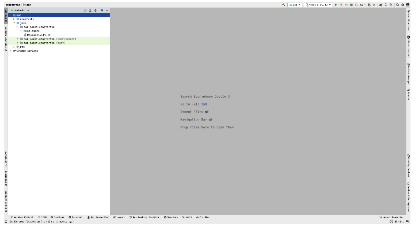
Task: Open Search Everywhere magnifier icon in toolbar
Action: pyautogui.click(x=397, y=5)
